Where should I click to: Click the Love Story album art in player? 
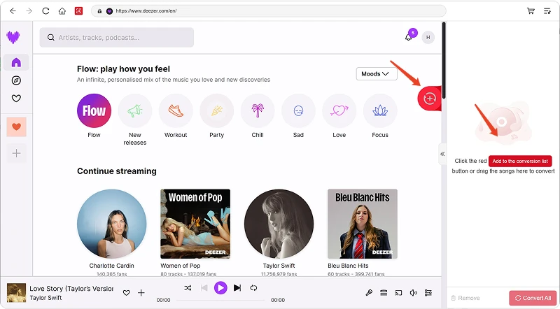point(16,293)
